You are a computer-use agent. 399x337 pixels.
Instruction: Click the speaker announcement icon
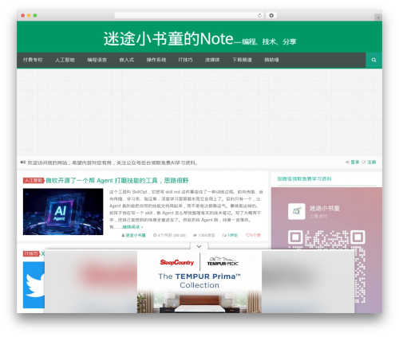pyautogui.click(x=23, y=163)
